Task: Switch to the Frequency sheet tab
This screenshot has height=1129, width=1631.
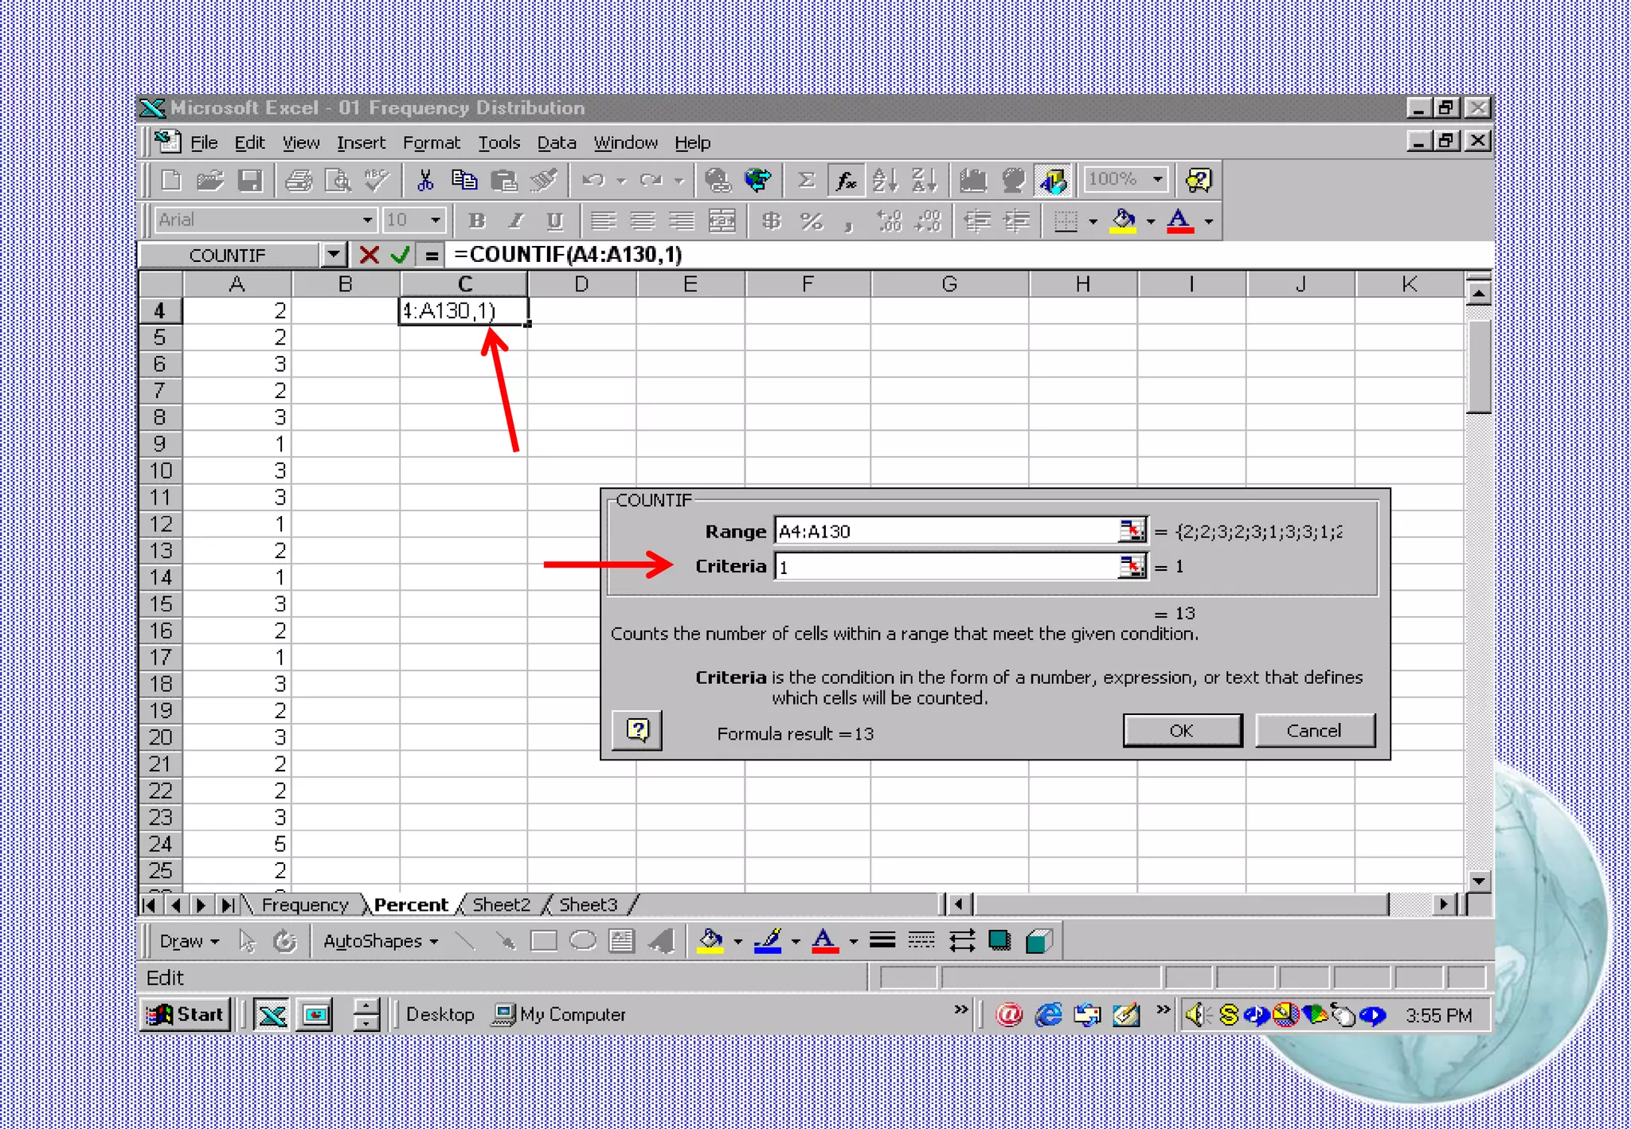Action: (304, 904)
